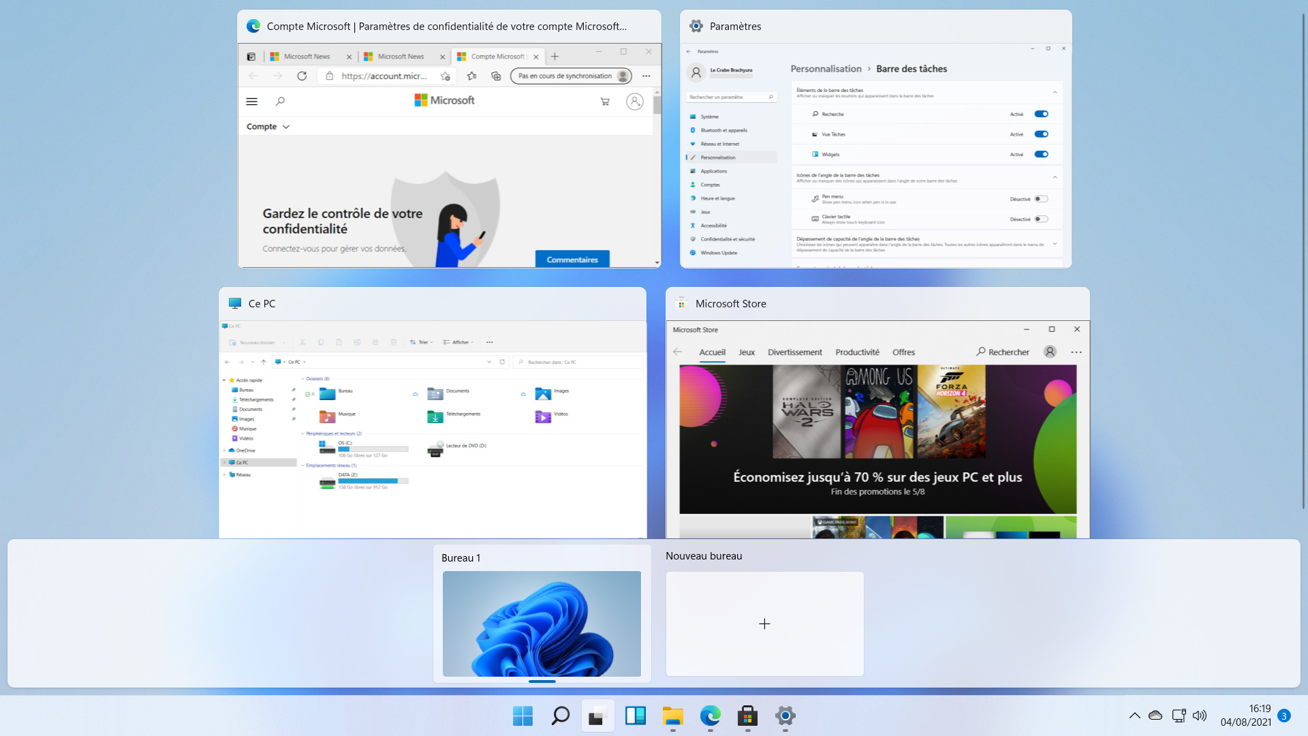The image size is (1308, 736).
Task: Toggle the Widgets switch in taskbar settings
Action: coord(1041,154)
